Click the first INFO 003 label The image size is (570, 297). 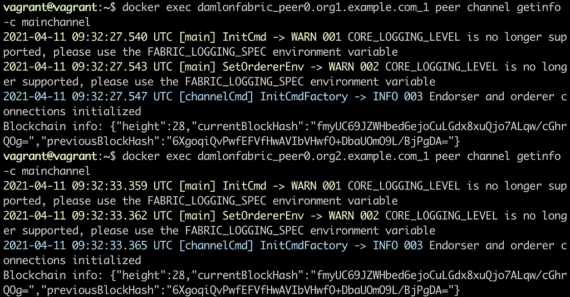397,96
